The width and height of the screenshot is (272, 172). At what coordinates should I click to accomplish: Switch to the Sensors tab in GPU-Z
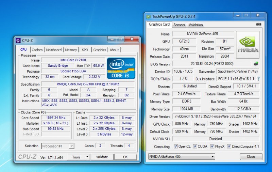point(179,25)
